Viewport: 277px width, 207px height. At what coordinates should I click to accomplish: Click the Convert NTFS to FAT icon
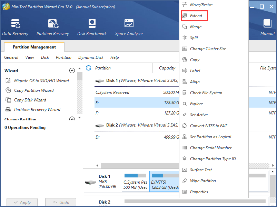click(x=185, y=126)
